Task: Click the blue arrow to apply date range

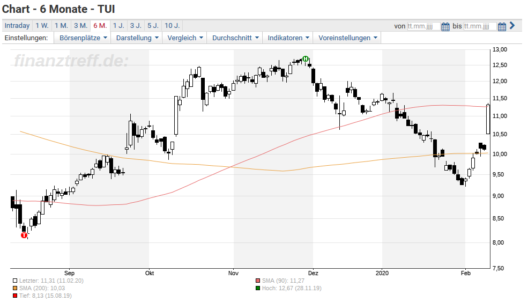Action: point(512,25)
